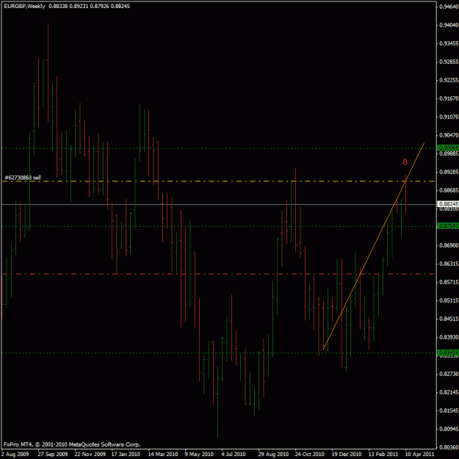This screenshot has height=459, width=459.
Task: Click price scale label 0.80945
Action: [x=449, y=429]
